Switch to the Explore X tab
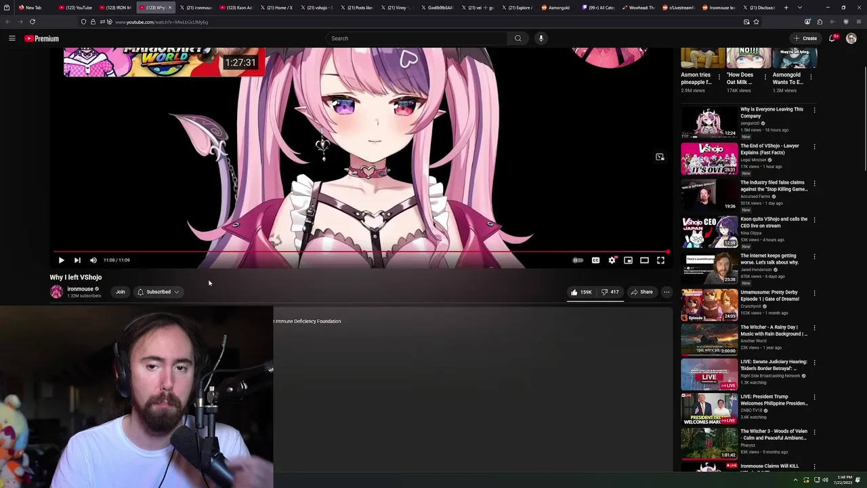This screenshot has width=867, height=488. tap(517, 7)
